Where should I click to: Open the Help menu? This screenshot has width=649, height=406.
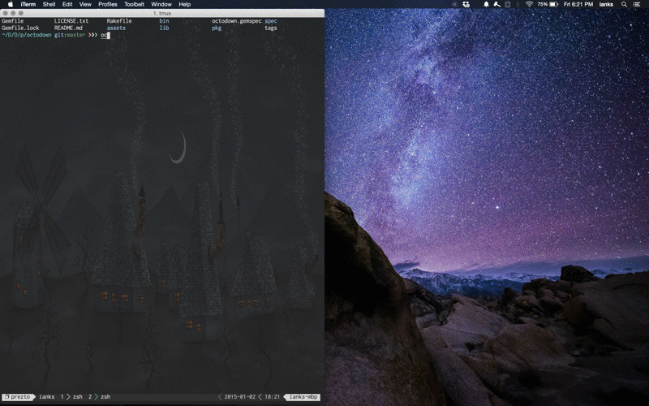[185, 4]
